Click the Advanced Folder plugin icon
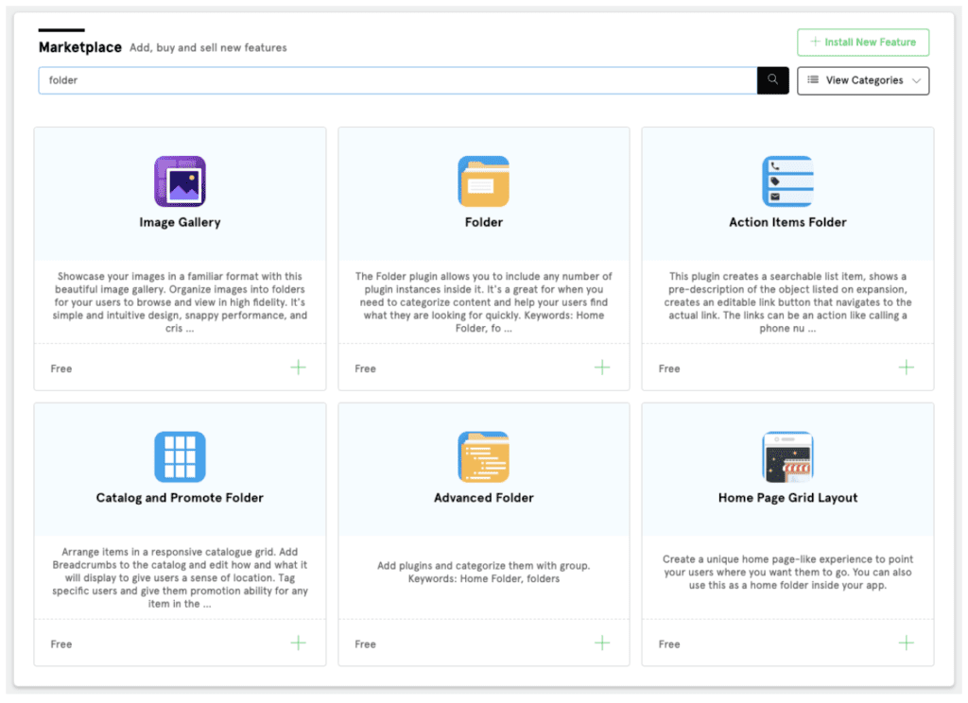968x703 pixels. tap(483, 457)
